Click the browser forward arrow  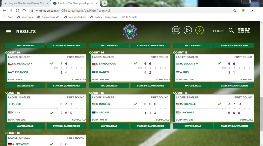click(x=11, y=11)
